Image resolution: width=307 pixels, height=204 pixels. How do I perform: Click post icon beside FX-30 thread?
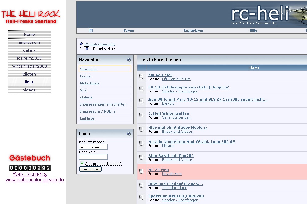coord(141,89)
